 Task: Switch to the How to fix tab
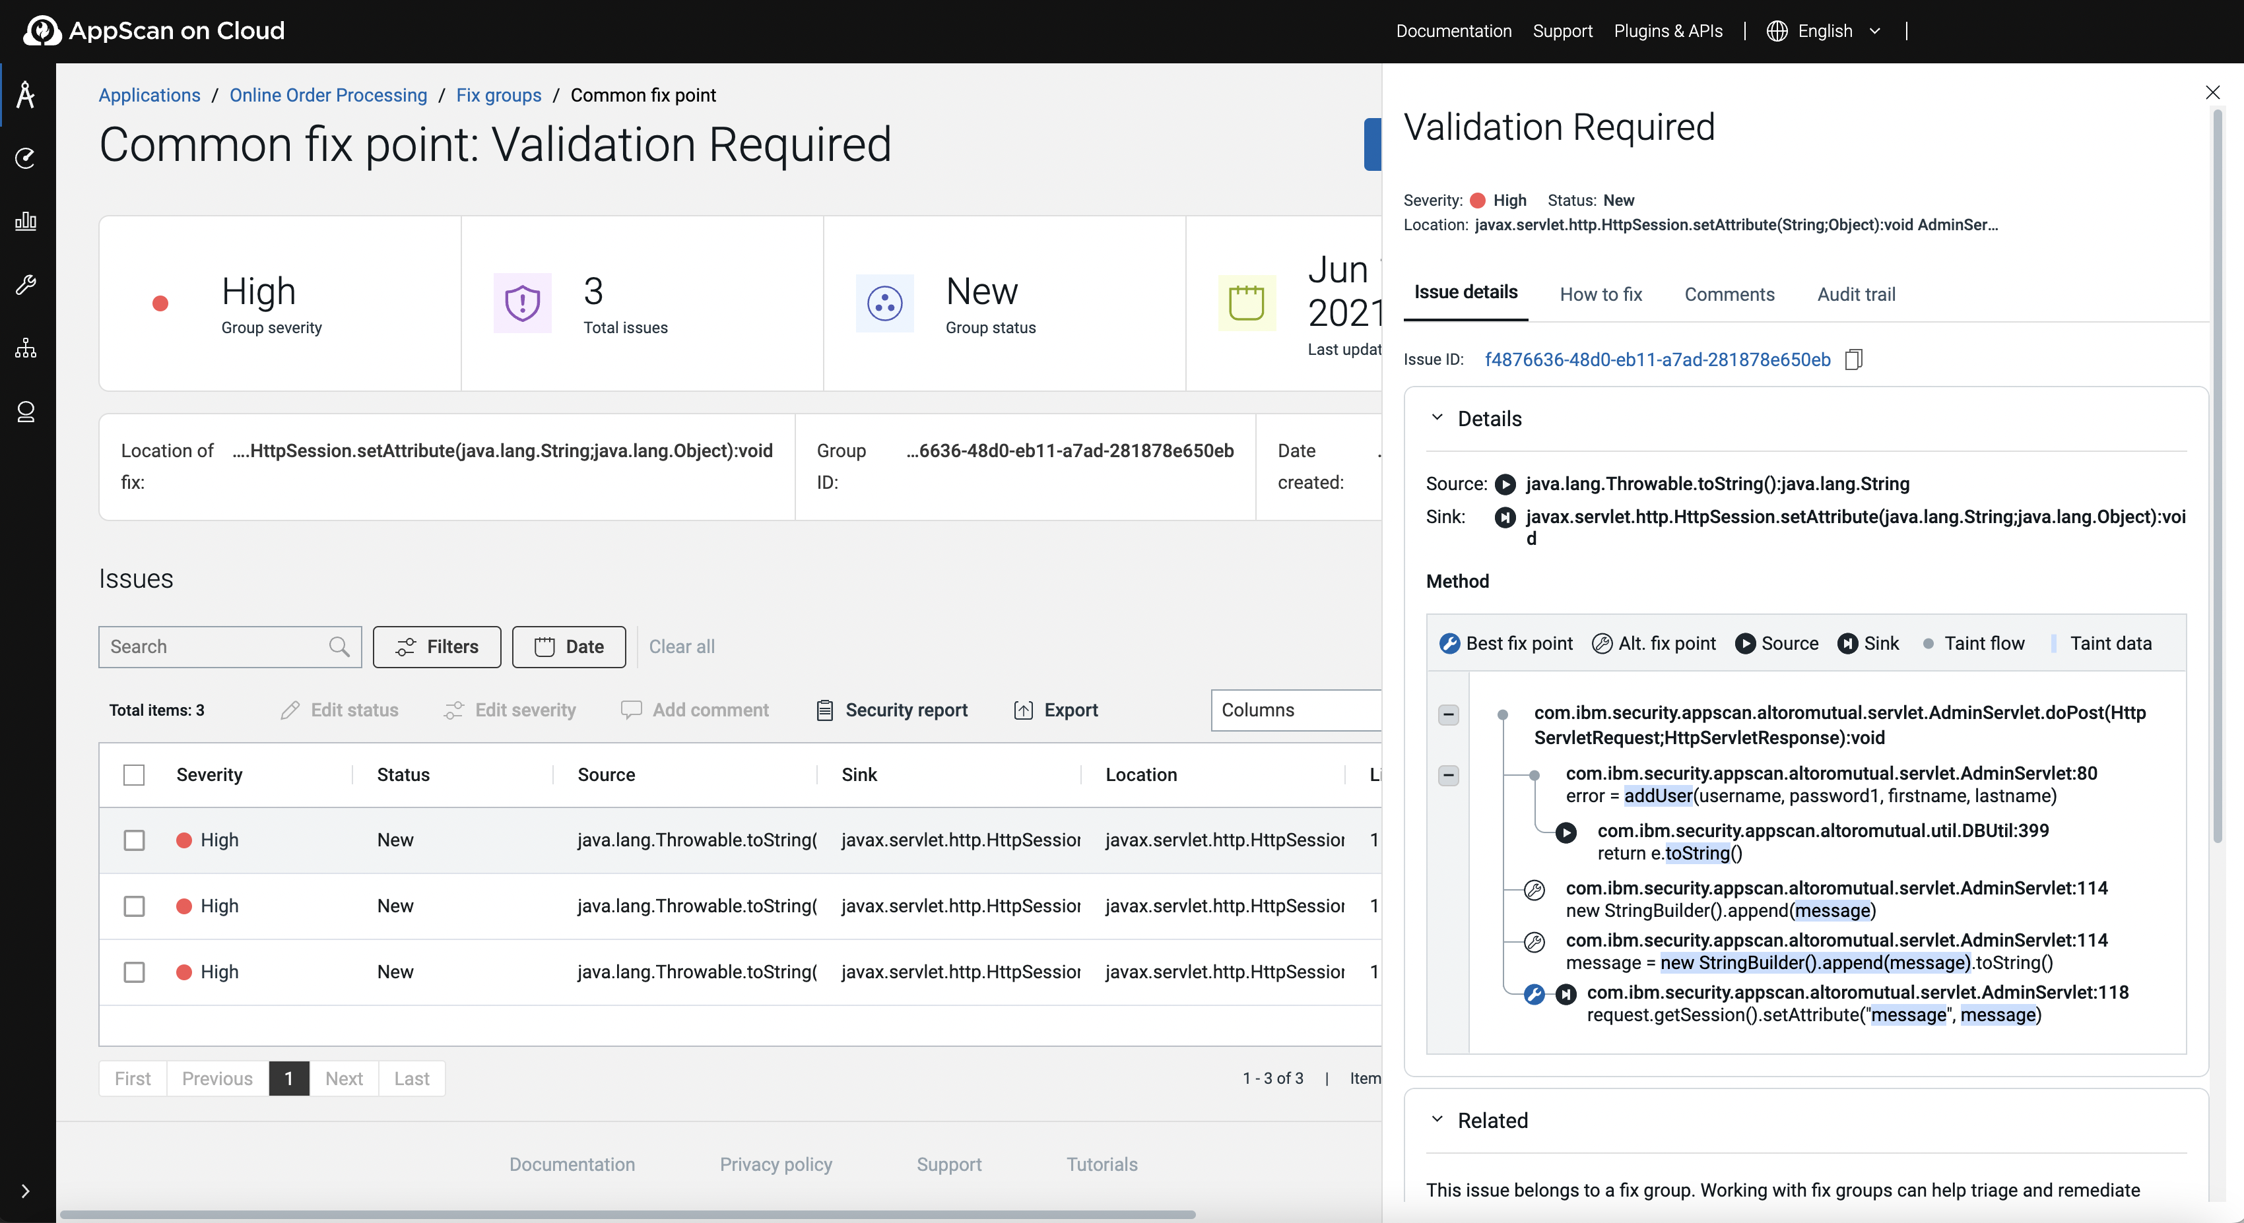coord(1600,294)
